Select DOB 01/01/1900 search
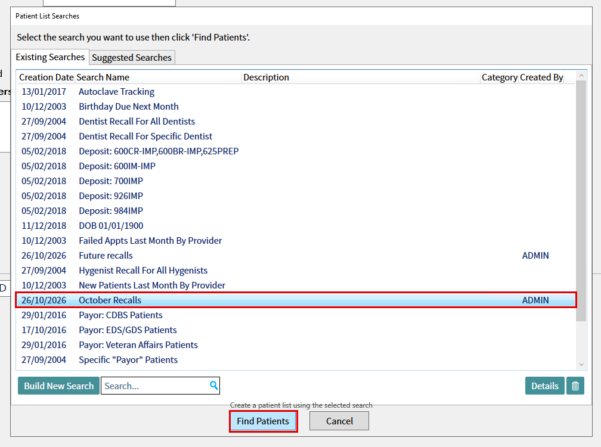The width and height of the screenshot is (601, 447). point(296,226)
